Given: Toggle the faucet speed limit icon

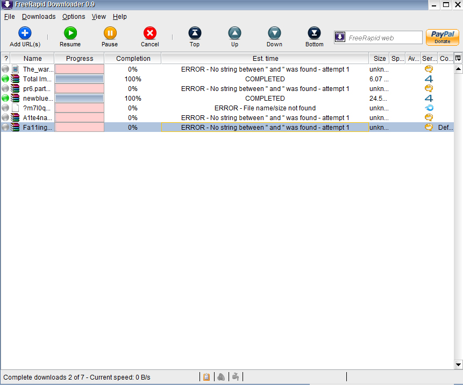Looking at the screenshot, I should tap(235, 377).
